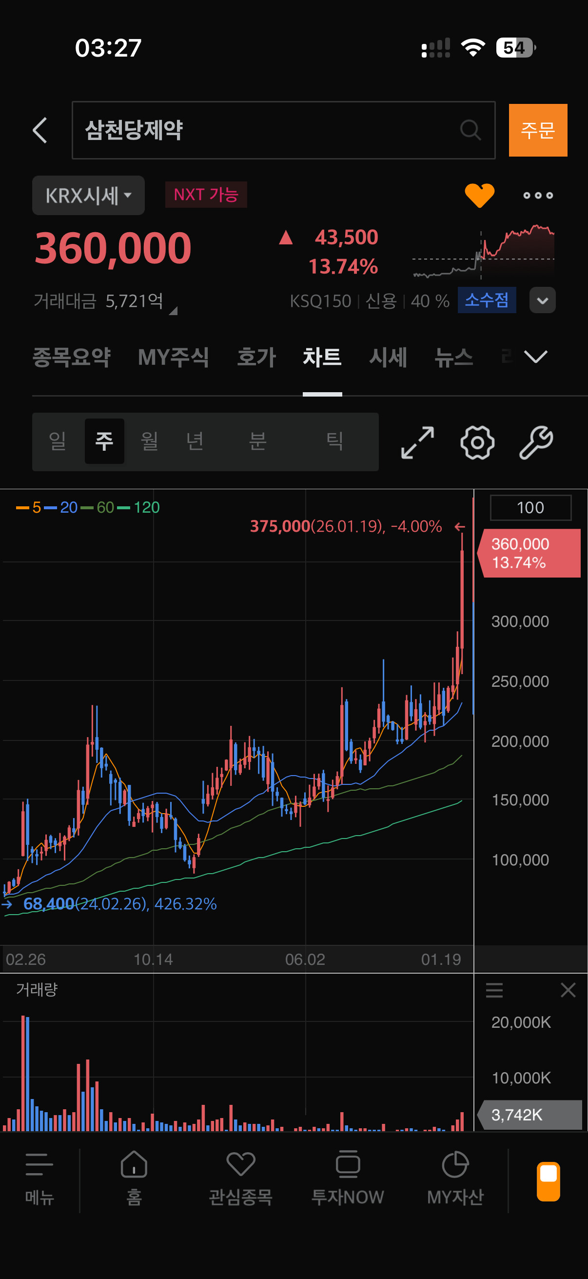Tap the 120-day moving average legend
Viewport: 588px width, 1279px height.
coord(138,507)
